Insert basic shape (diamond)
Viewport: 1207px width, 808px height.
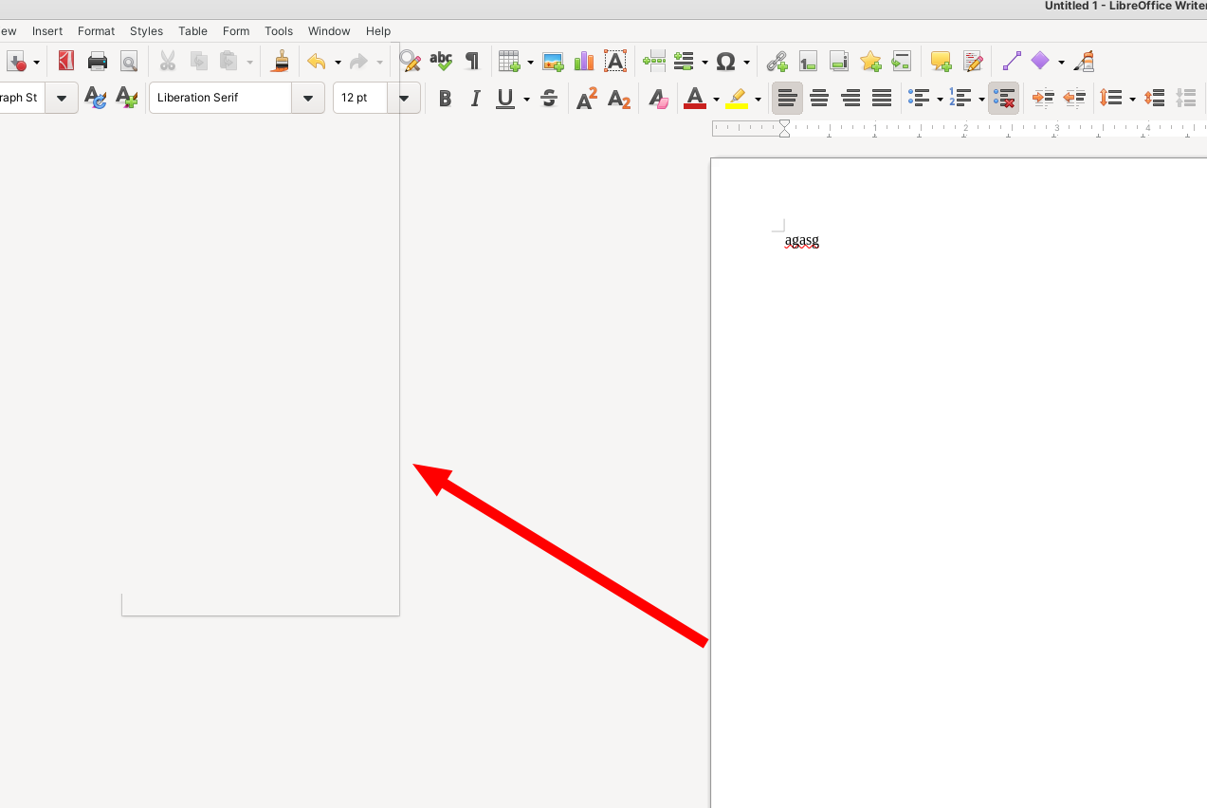[1041, 62]
